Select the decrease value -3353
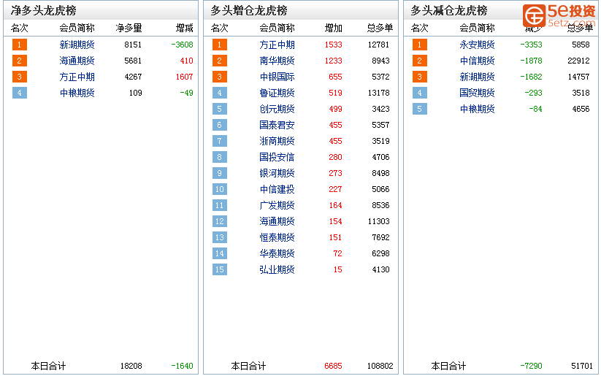Viewport: 601px width, 376px height. [531, 45]
